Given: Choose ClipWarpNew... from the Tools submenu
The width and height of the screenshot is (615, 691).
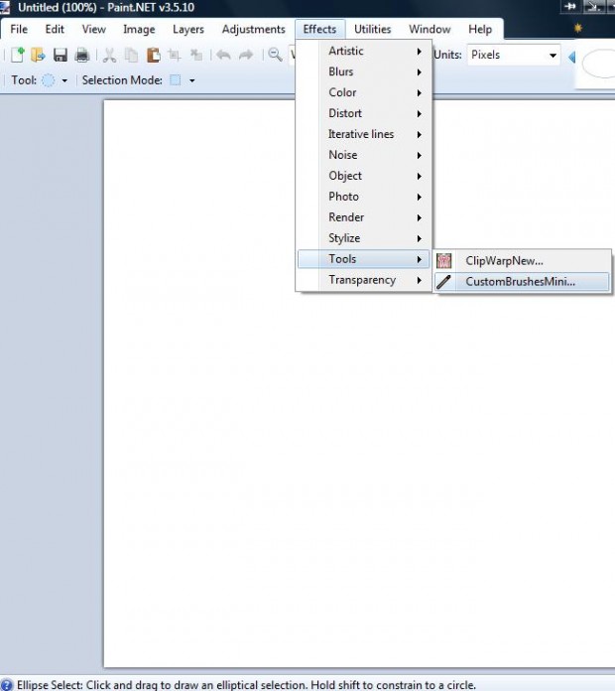Looking at the screenshot, I should tap(522, 261).
